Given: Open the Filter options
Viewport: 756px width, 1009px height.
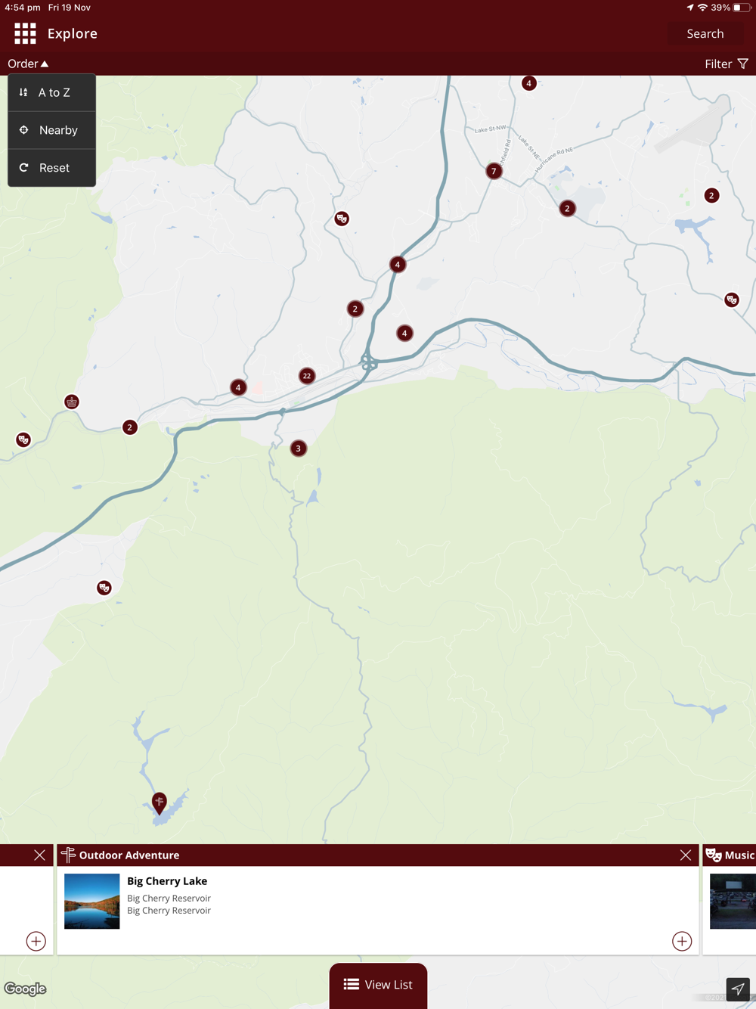Looking at the screenshot, I should [x=727, y=64].
